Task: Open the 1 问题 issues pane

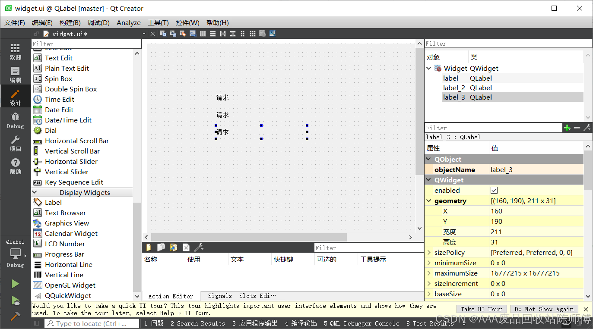Action: [x=154, y=323]
